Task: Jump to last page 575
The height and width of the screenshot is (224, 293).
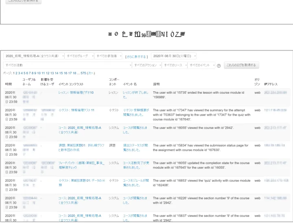Action: click(83, 73)
